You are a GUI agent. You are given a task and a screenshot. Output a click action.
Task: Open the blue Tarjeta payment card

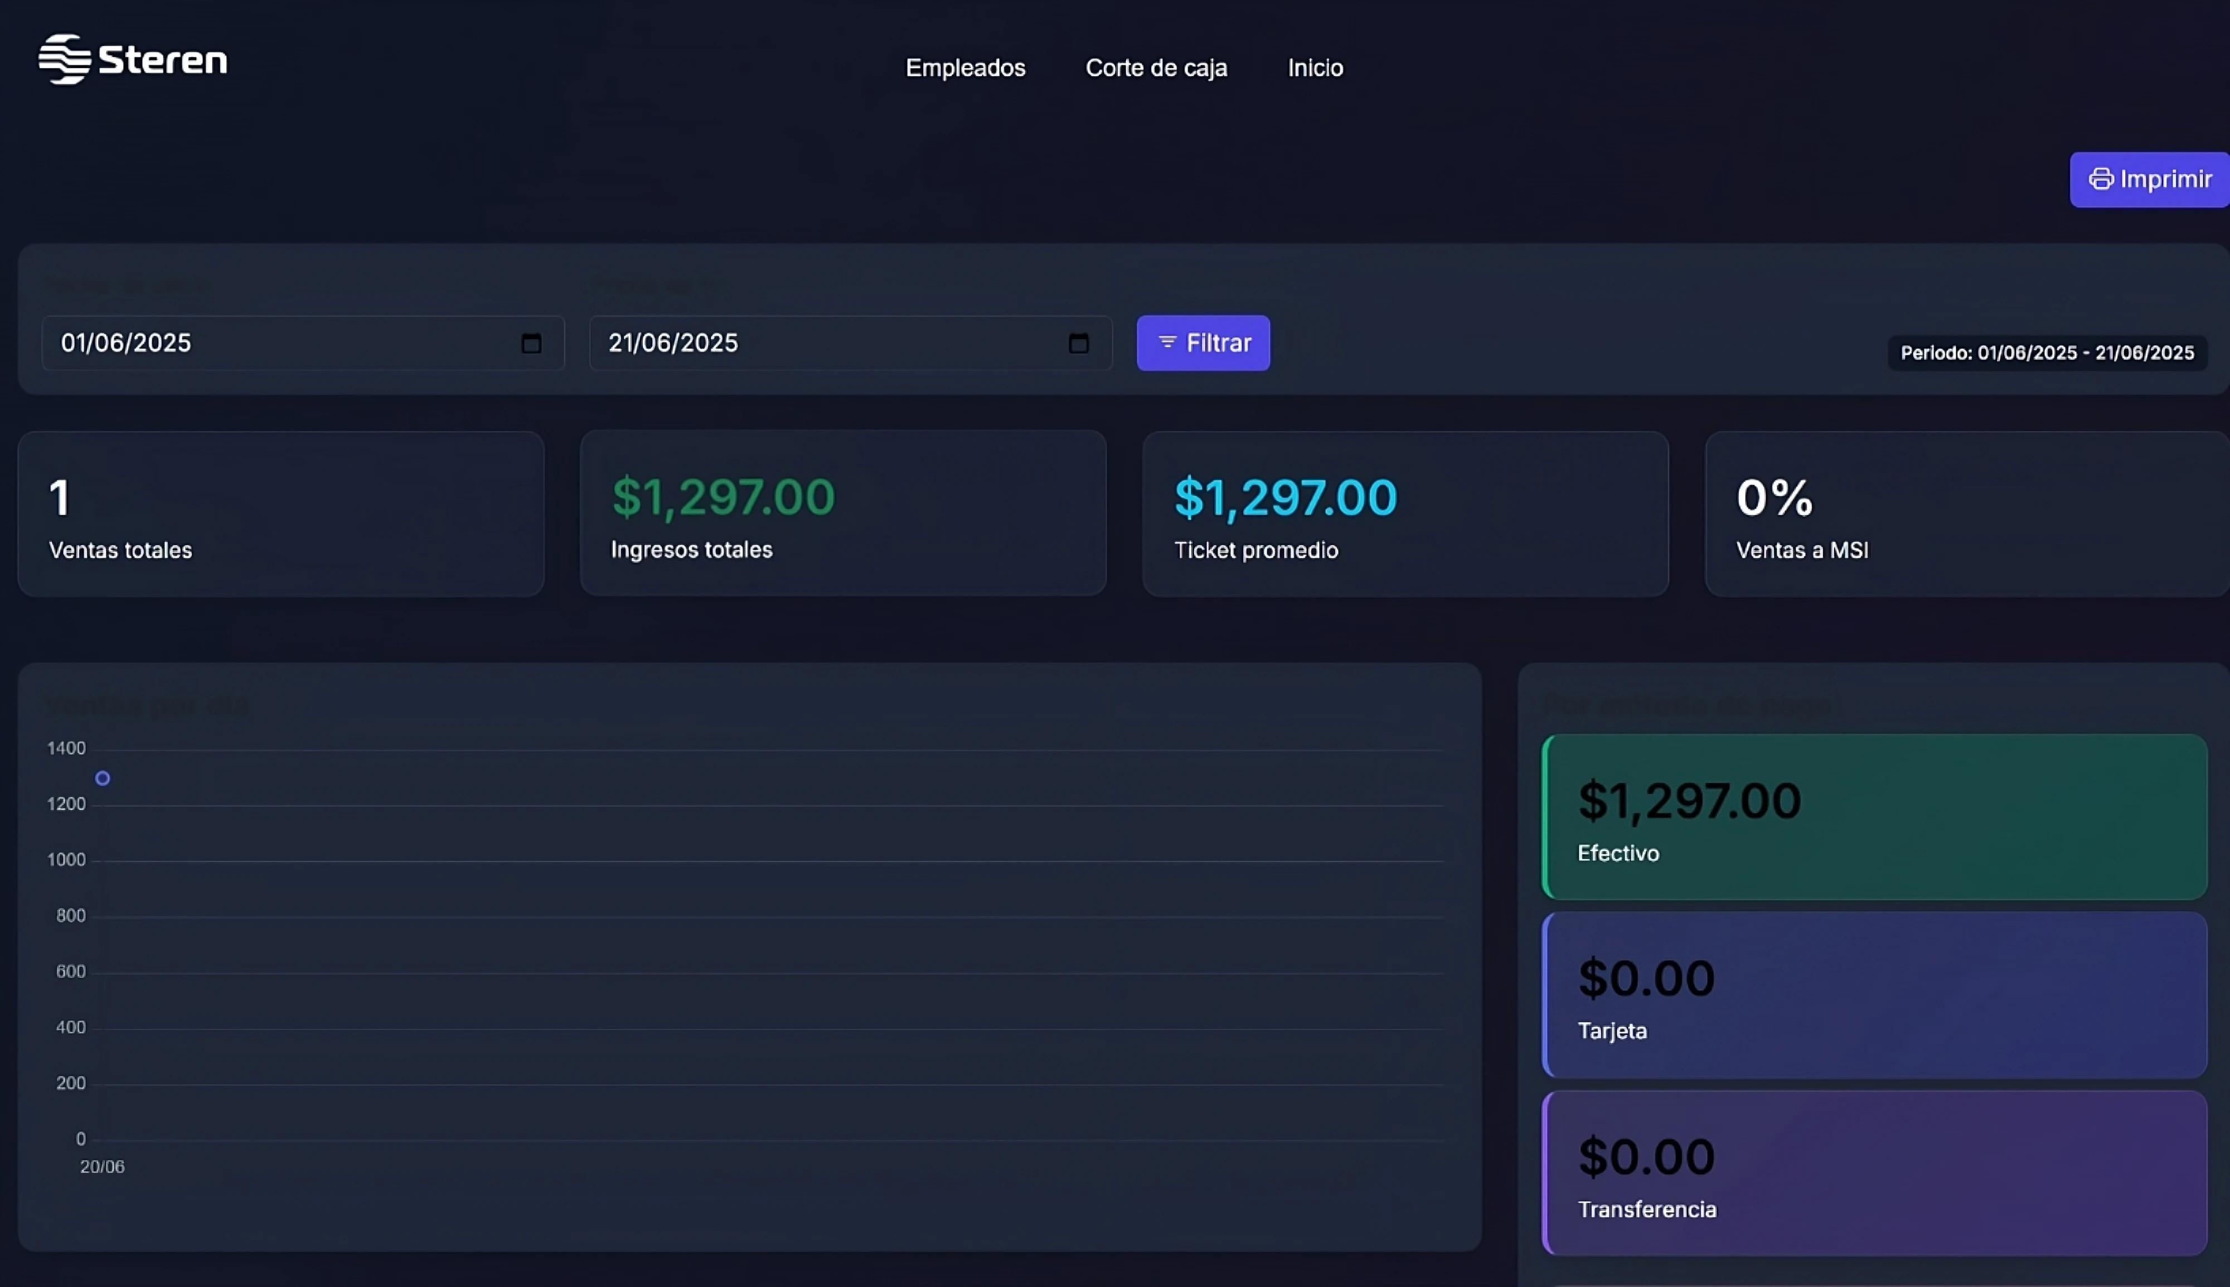click(1875, 995)
